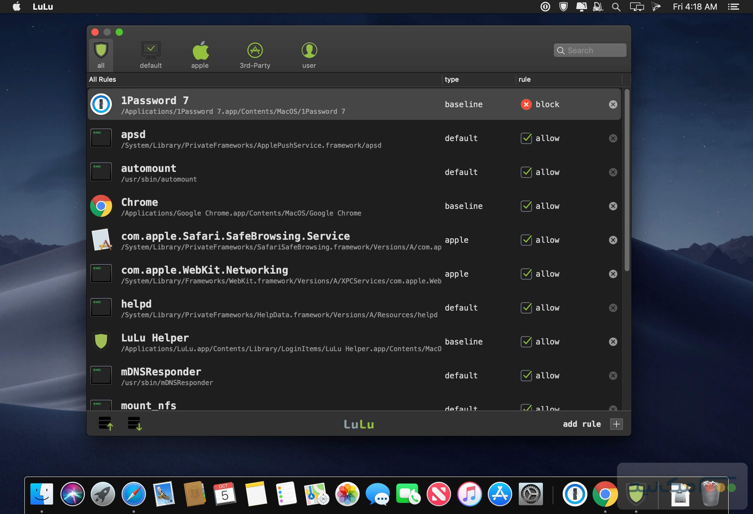Click the 'rule' column header to sort
Image resolution: width=753 pixels, height=514 pixels.
coord(524,79)
